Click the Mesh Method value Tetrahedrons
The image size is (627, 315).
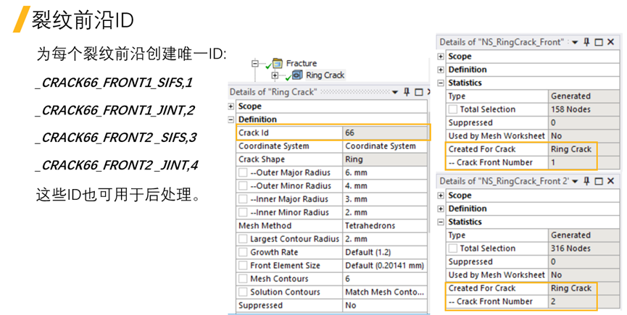(x=386, y=226)
